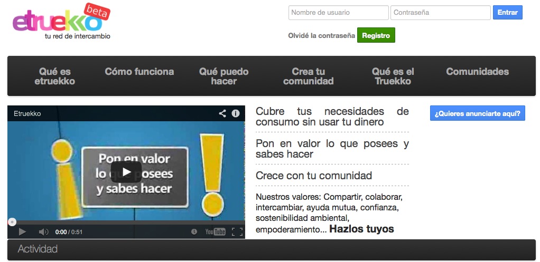Click the video share icon

[x=222, y=113]
